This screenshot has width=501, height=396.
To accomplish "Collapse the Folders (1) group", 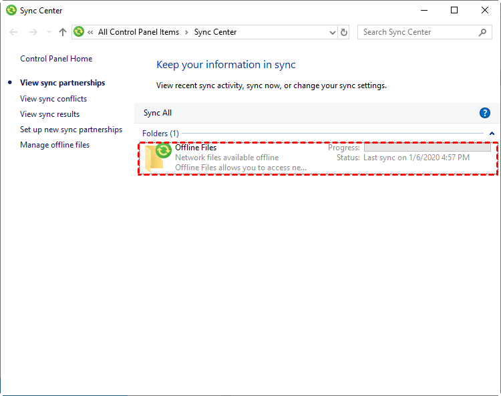I will click(x=492, y=134).
